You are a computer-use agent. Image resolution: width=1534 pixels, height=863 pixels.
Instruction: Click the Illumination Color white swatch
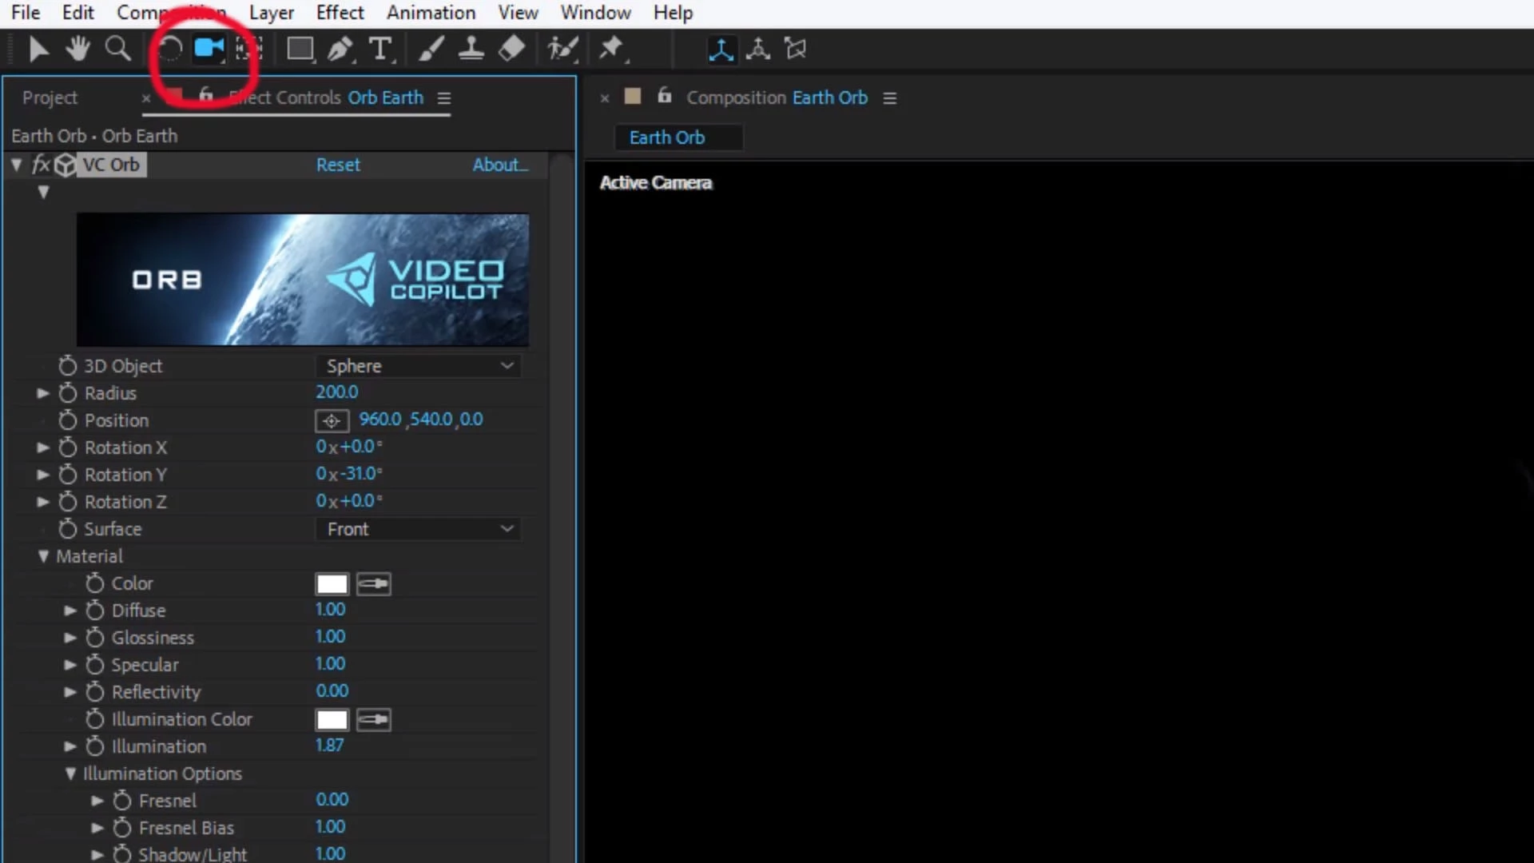332,720
